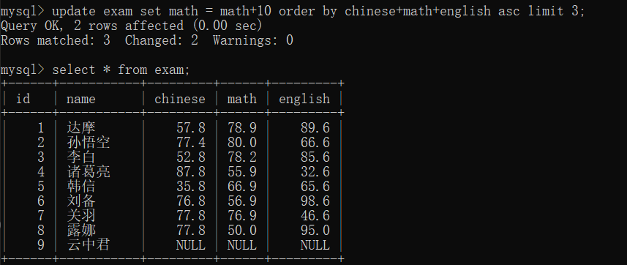Click the english score 32.6

[x=315, y=172]
